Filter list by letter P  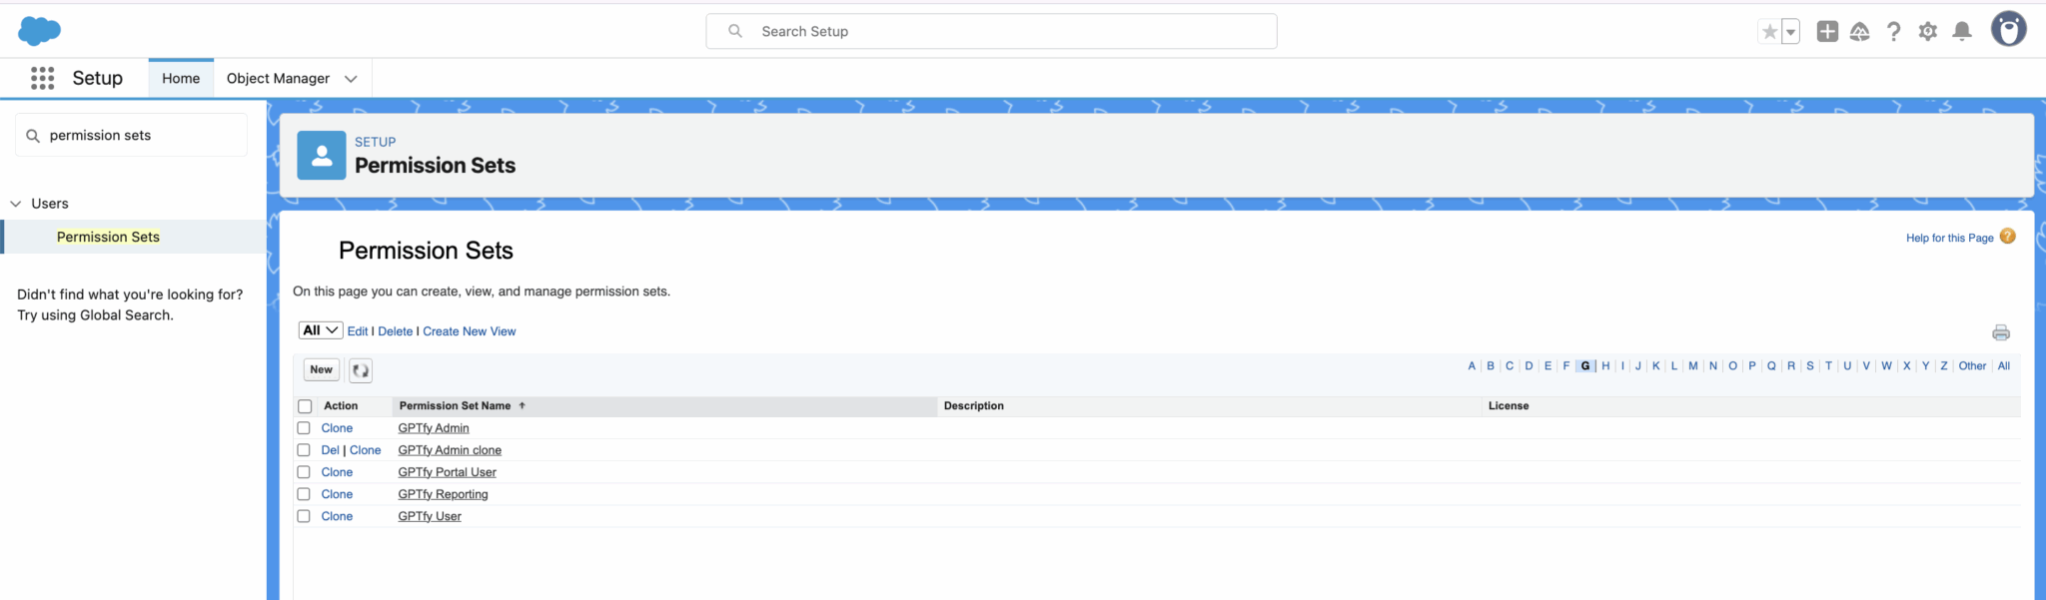(x=1752, y=366)
